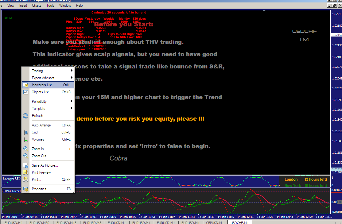Select Zoom In menu entry
342x224 pixels.
pos(48,149)
